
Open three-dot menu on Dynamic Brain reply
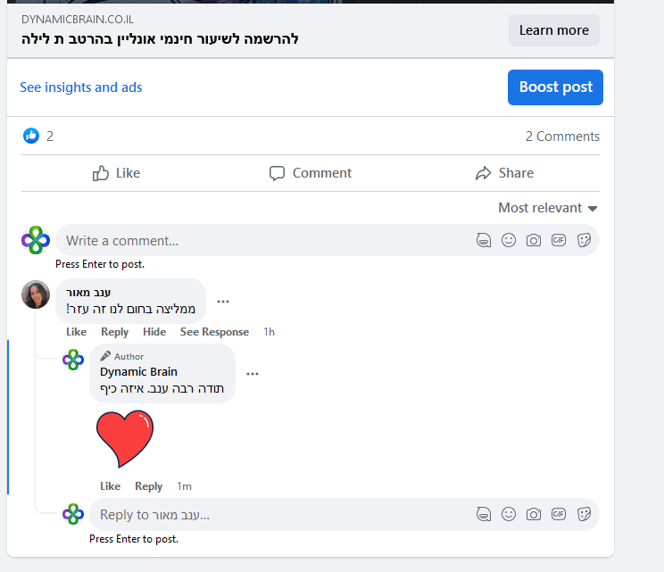point(253,374)
